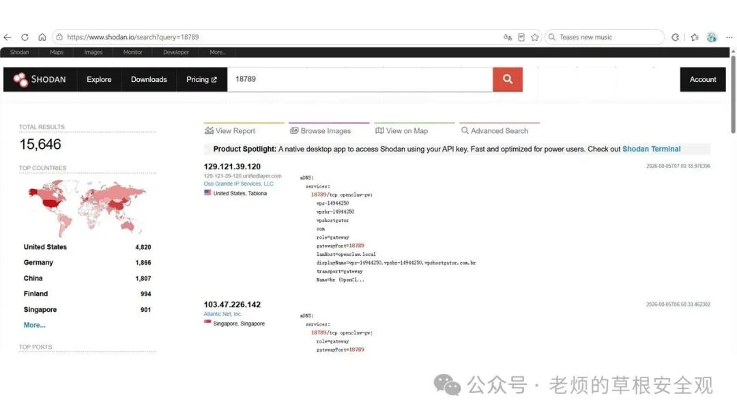This screenshot has height=415, width=737.
Task: Click hostname 129-121-39-120.unifiedlayer.com
Action: click(x=242, y=176)
